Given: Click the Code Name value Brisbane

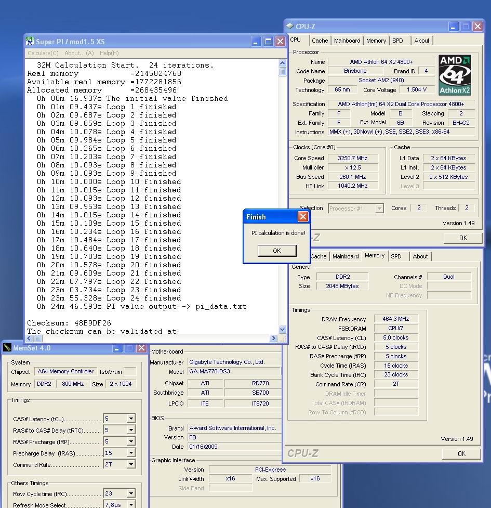Looking at the screenshot, I should click(355, 71).
